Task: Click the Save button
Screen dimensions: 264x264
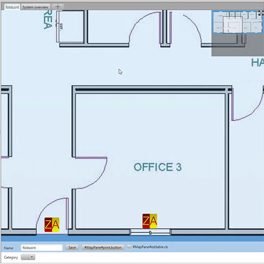Action: (x=72, y=248)
